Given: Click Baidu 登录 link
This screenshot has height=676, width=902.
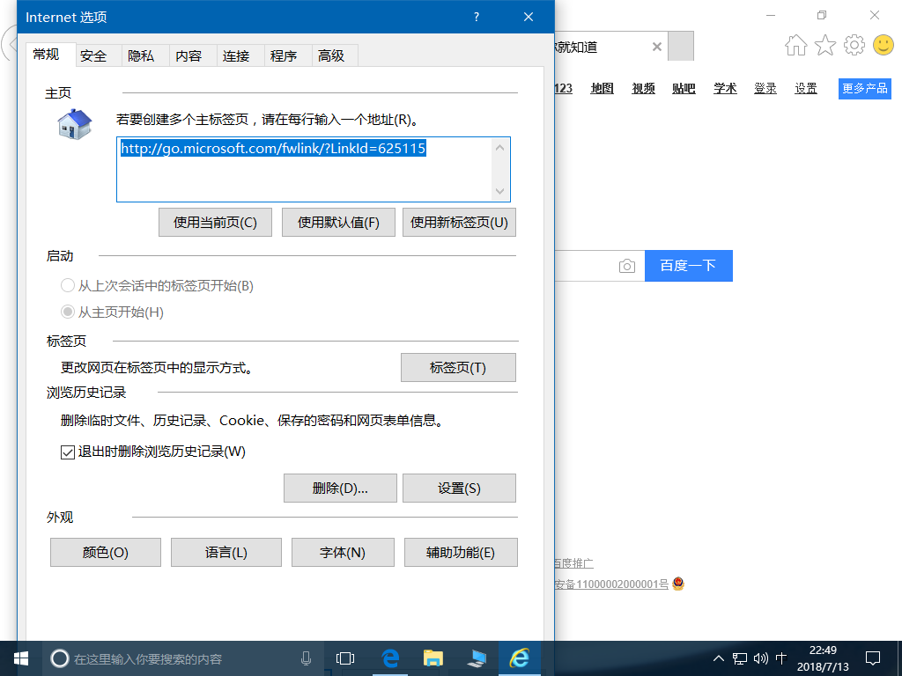Looking at the screenshot, I should click(765, 88).
